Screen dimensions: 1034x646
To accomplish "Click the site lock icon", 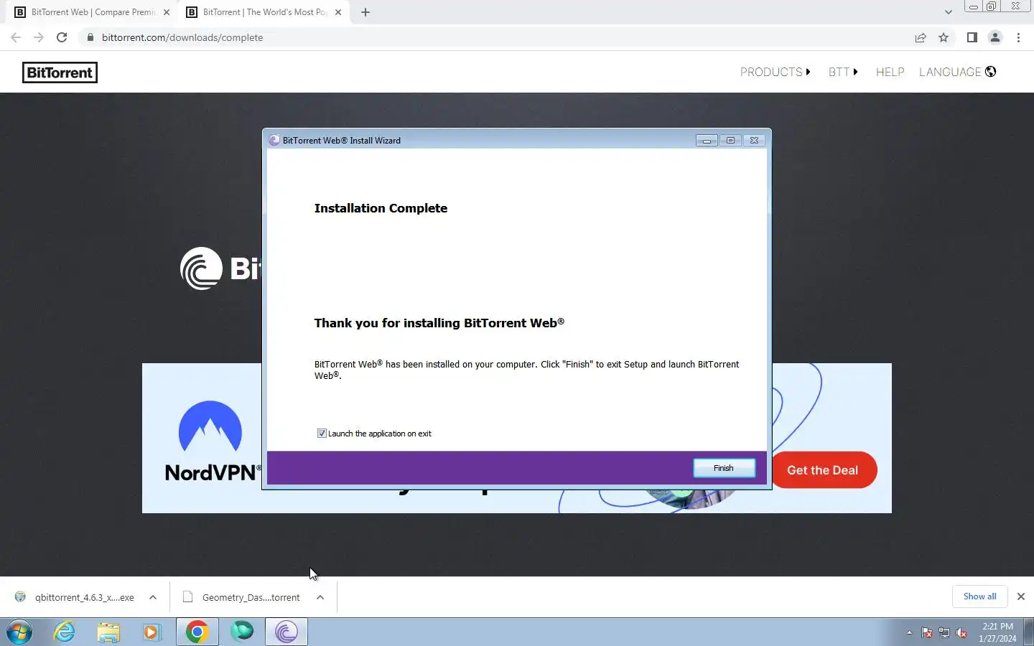I will 90,37.
